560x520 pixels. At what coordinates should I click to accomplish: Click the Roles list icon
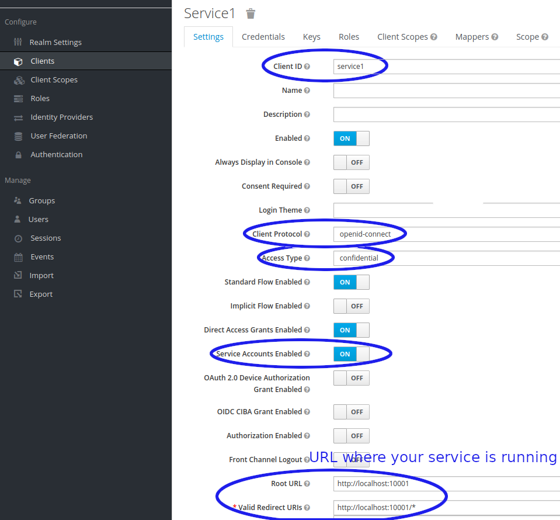point(18,99)
